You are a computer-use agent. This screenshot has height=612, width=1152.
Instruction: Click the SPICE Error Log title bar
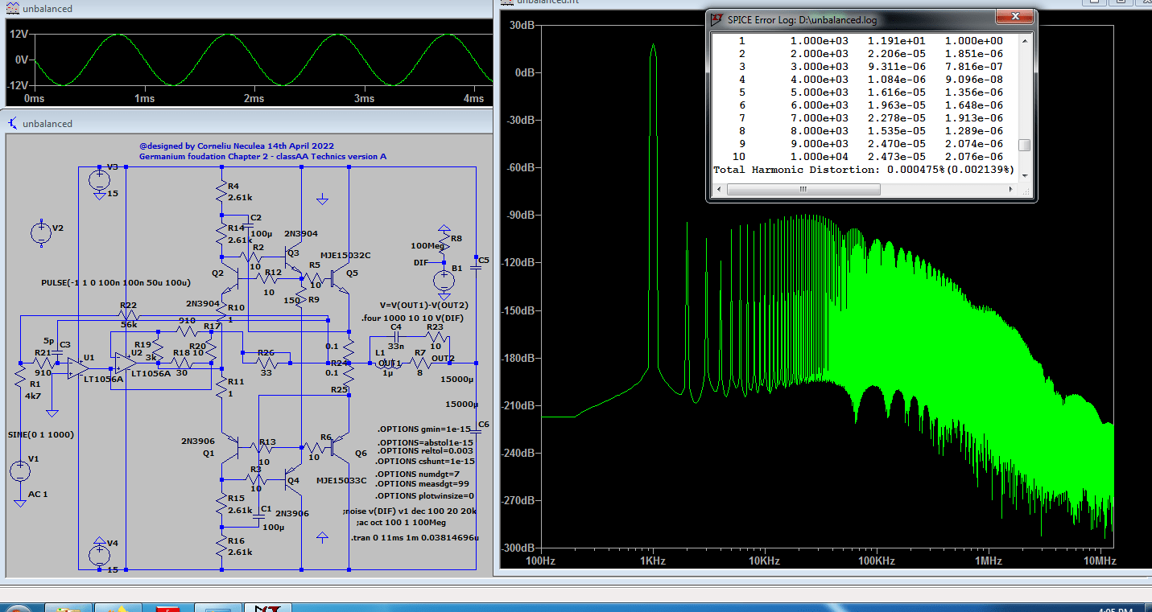(871, 18)
